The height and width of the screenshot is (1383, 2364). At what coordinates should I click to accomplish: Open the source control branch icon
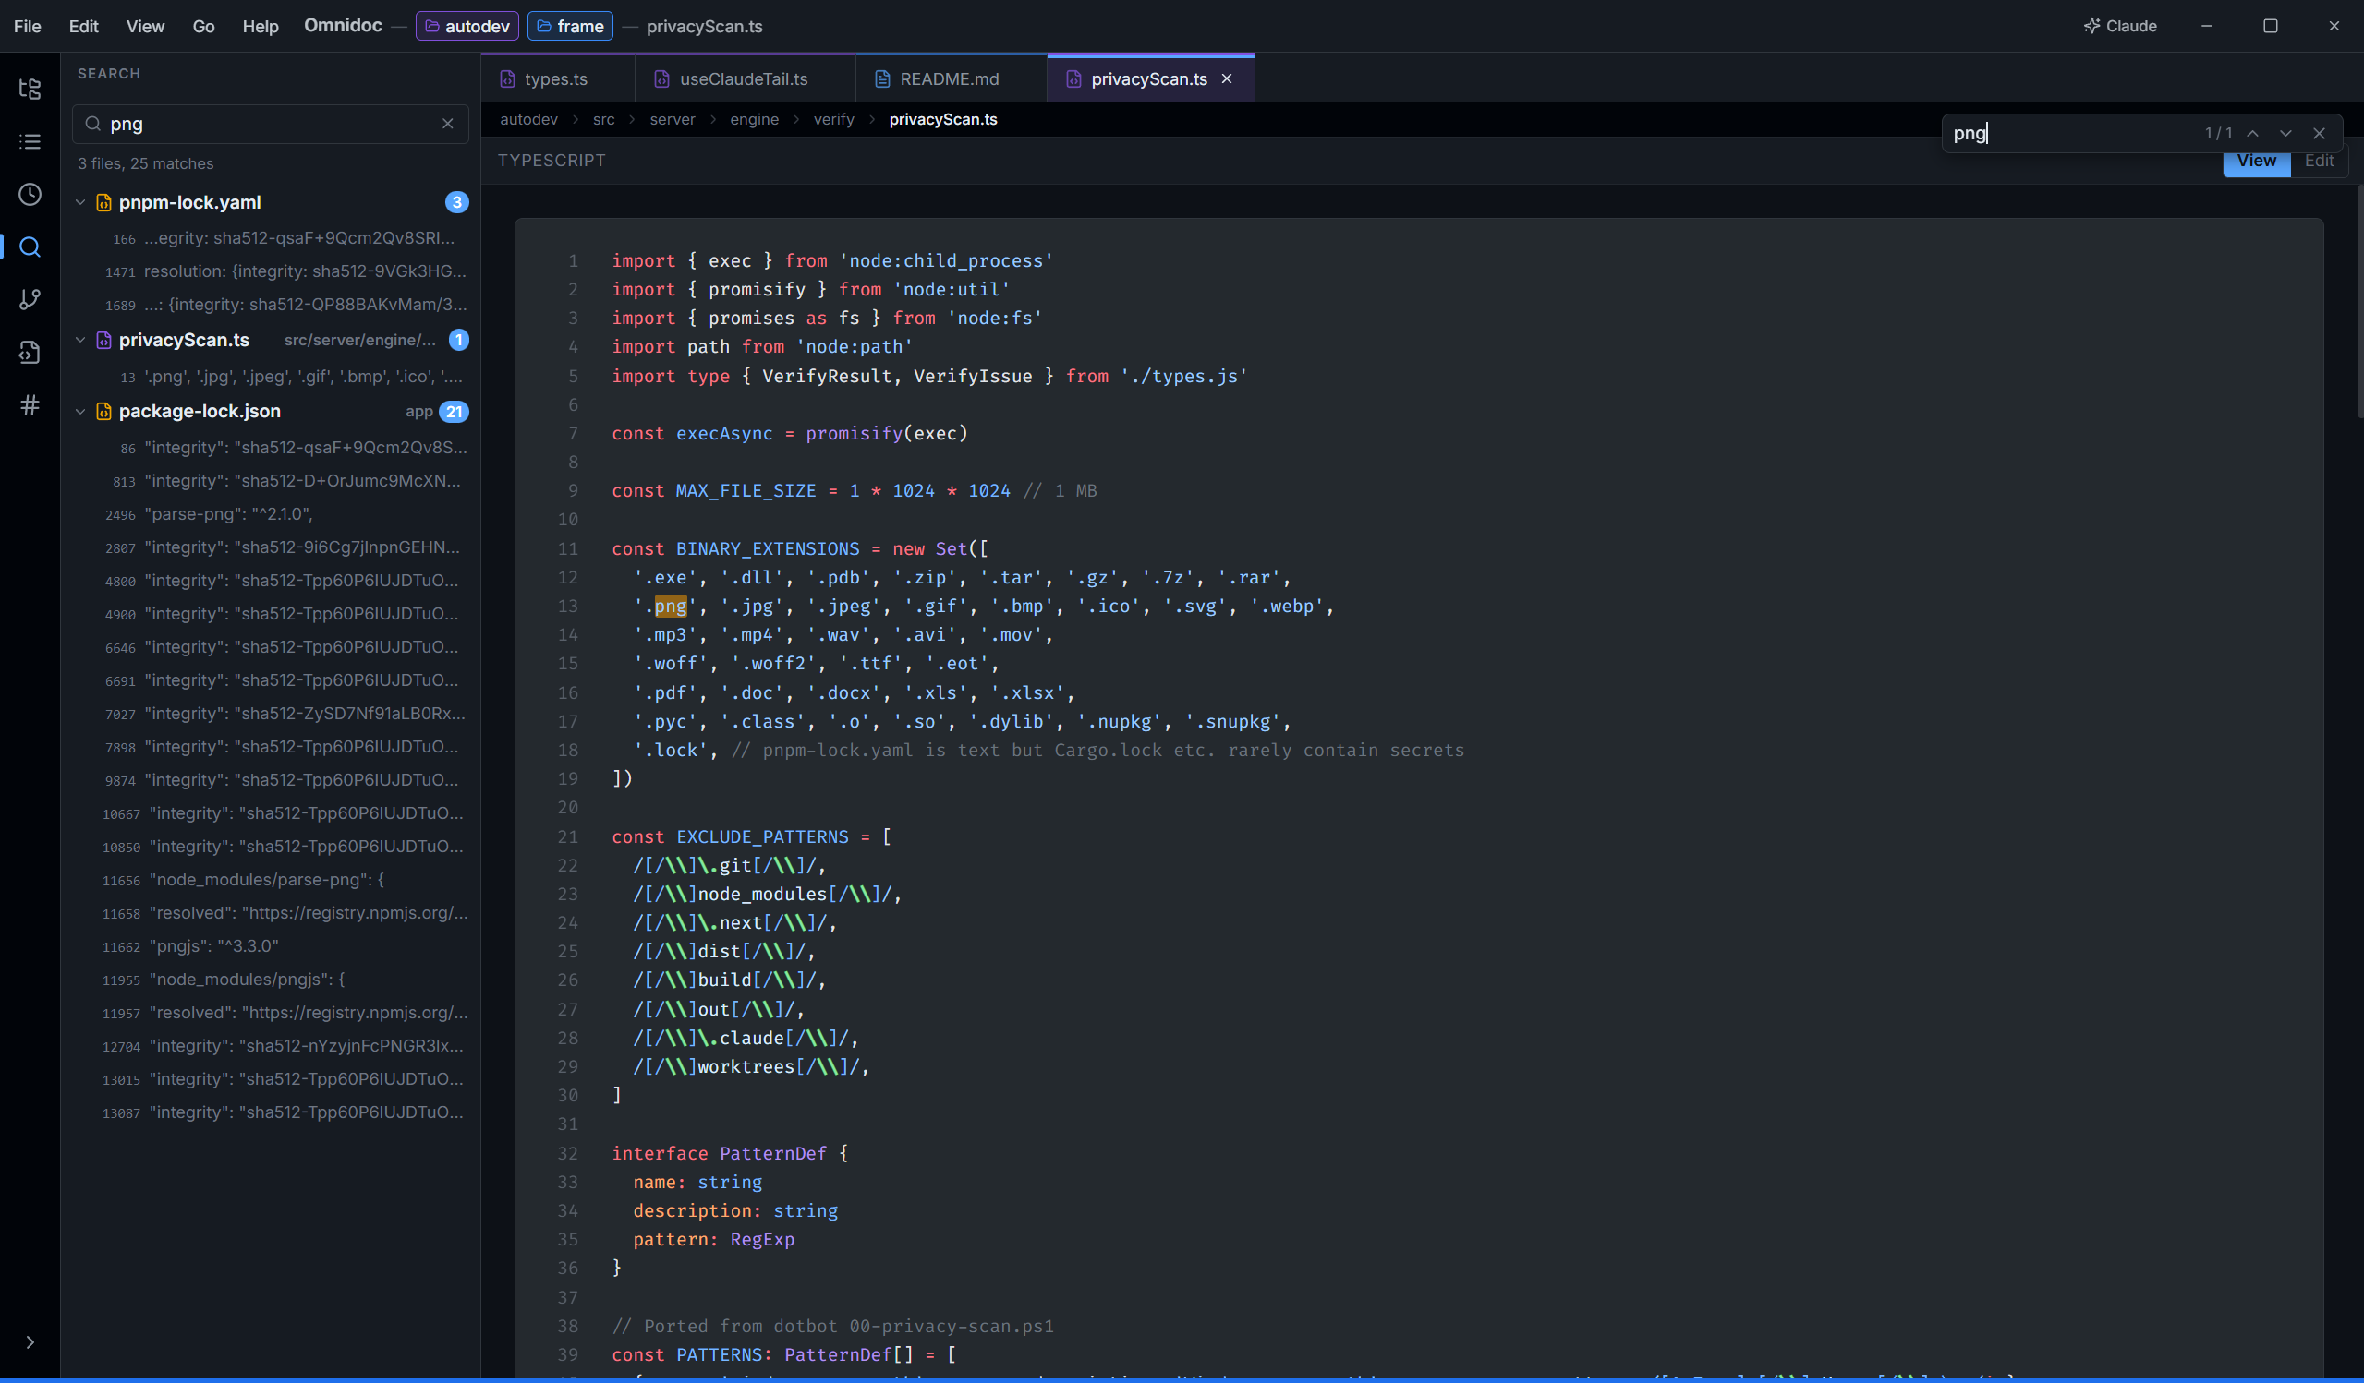click(x=30, y=299)
